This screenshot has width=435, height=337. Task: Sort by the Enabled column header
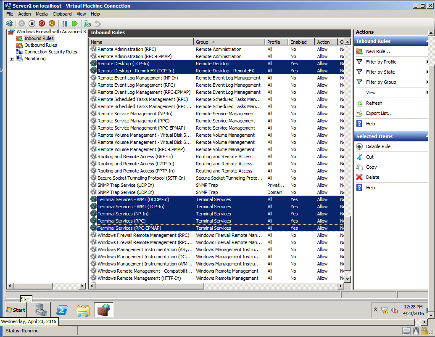[x=301, y=42]
